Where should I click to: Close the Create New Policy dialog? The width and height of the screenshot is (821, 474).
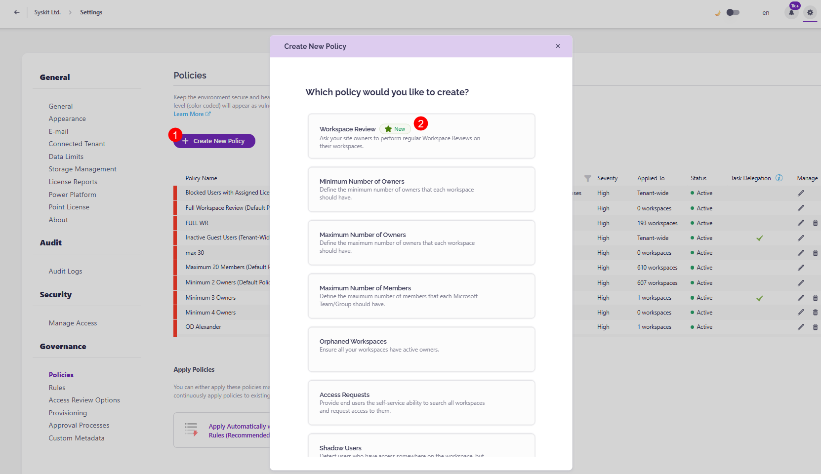[x=558, y=46]
